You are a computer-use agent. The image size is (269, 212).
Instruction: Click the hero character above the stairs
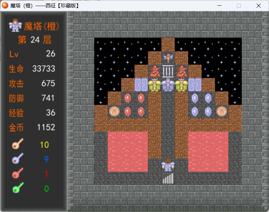pyautogui.click(x=168, y=165)
